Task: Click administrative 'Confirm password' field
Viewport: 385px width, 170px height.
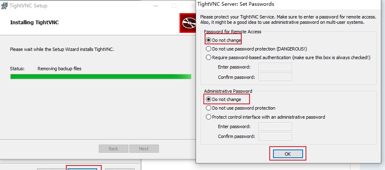Action: point(275,136)
